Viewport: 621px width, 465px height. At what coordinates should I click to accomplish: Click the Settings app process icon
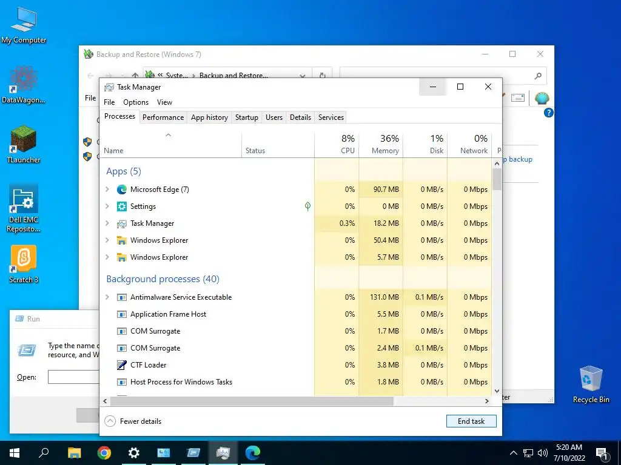[121, 206]
